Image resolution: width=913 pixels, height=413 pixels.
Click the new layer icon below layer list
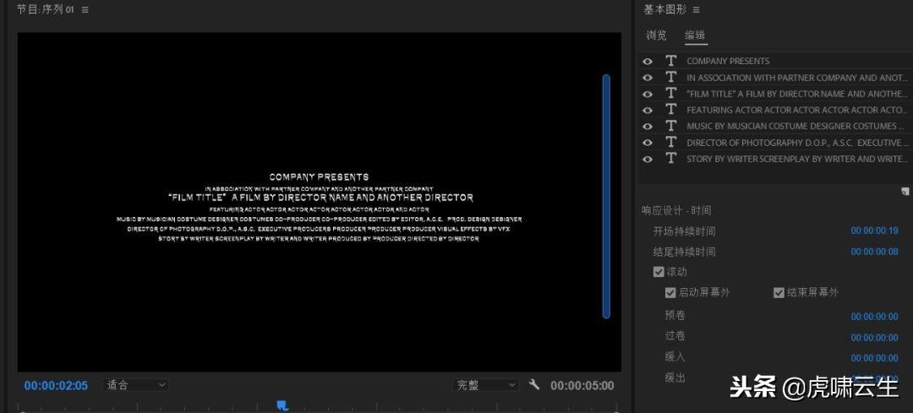tap(905, 192)
